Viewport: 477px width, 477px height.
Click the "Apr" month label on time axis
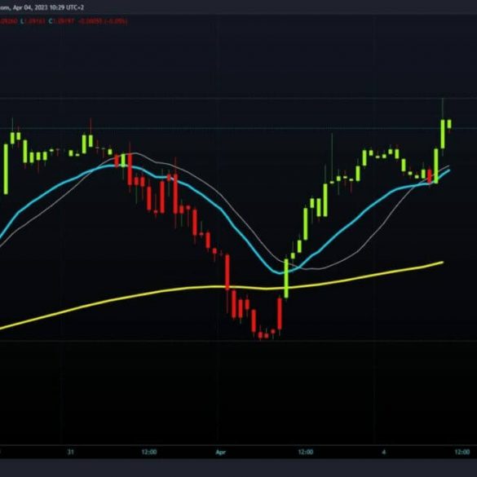pyautogui.click(x=220, y=453)
